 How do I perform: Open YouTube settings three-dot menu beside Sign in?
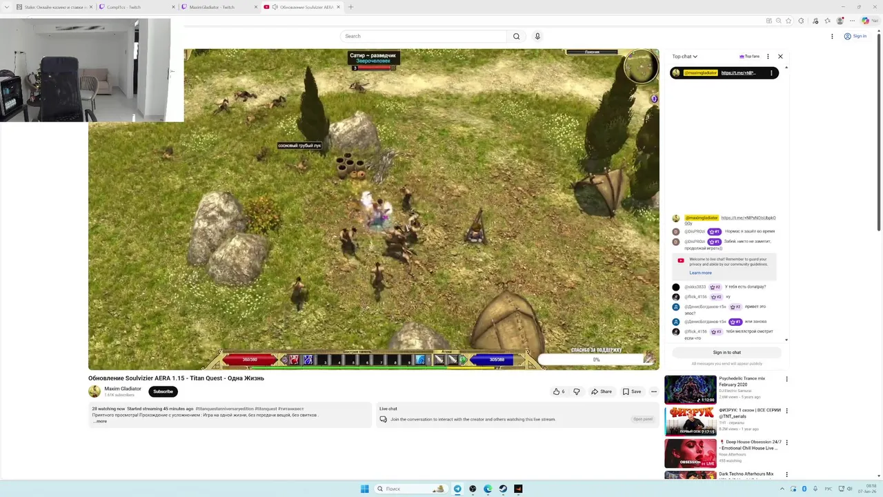(x=832, y=36)
